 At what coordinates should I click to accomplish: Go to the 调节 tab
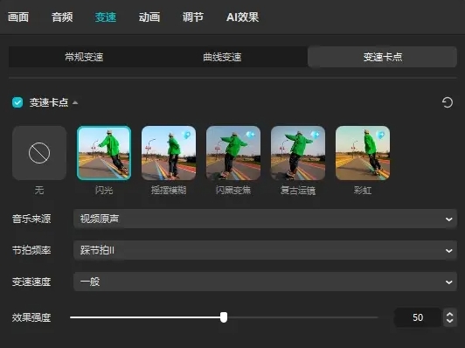(x=193, y=17)
